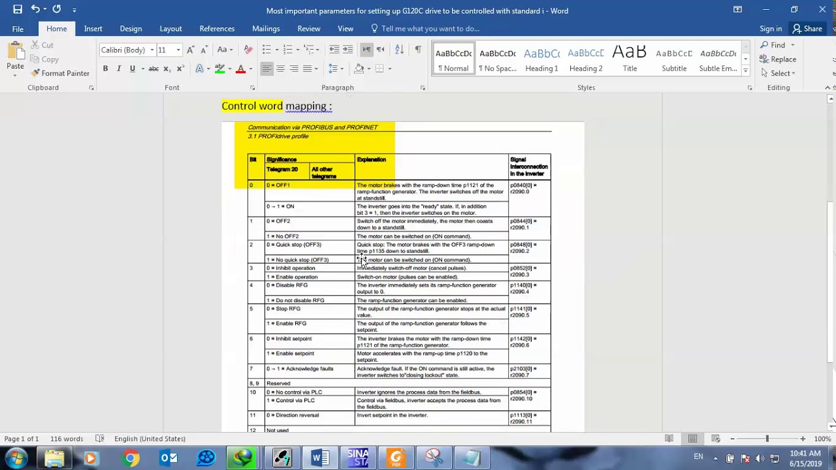This screenshot has width=836, height=470.
Task: Click Replace in the Editing group
Action: point(778,59)
